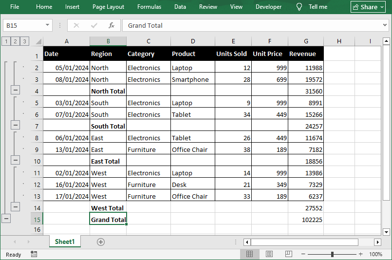Open the Insert ribbon tab
This screenshot has height=260, width=392.
(72, 7)
